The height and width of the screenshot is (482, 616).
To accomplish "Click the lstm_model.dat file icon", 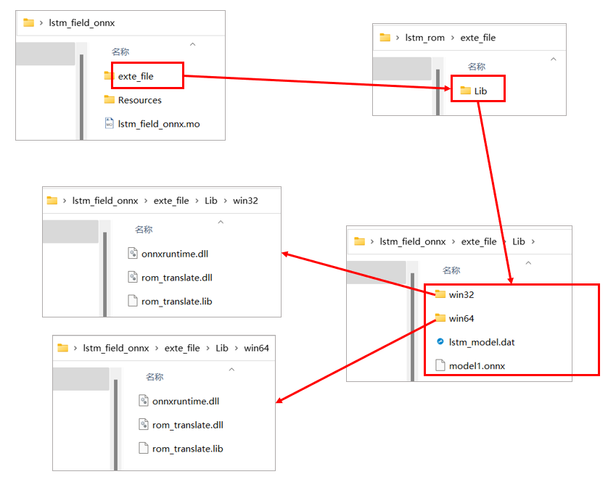I will click(x=440, y=342).
